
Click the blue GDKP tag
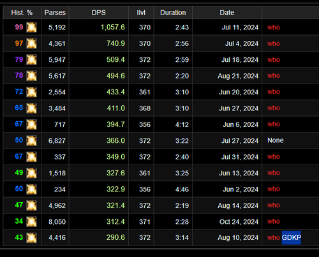(x=292, y=237)
